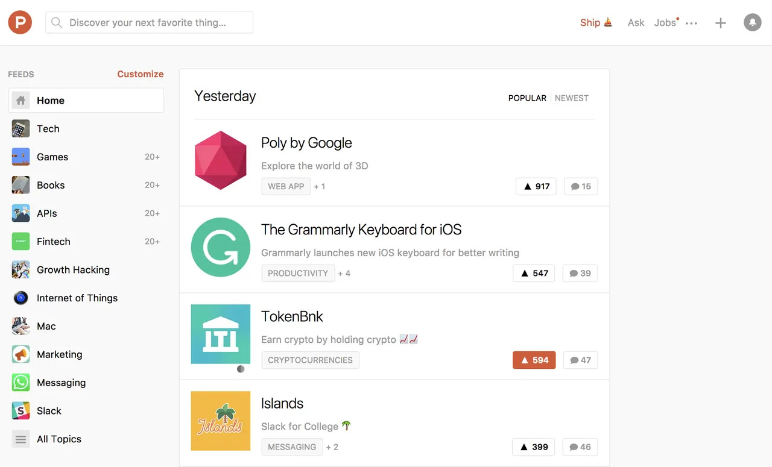The height and width of the screenshot is (467, 772).
Task: Click the Customize feeds link
Action: tap(140, 74)
